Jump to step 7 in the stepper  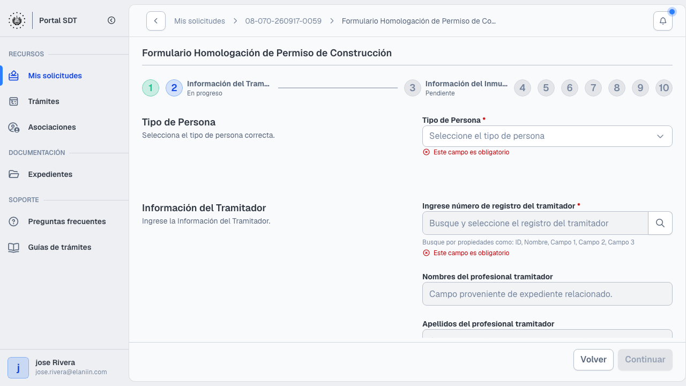[593, 88]
